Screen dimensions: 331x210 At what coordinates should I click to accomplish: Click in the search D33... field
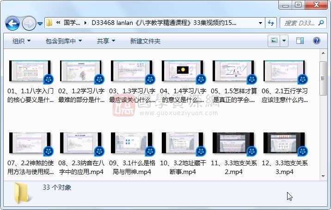tap(300, 23)
